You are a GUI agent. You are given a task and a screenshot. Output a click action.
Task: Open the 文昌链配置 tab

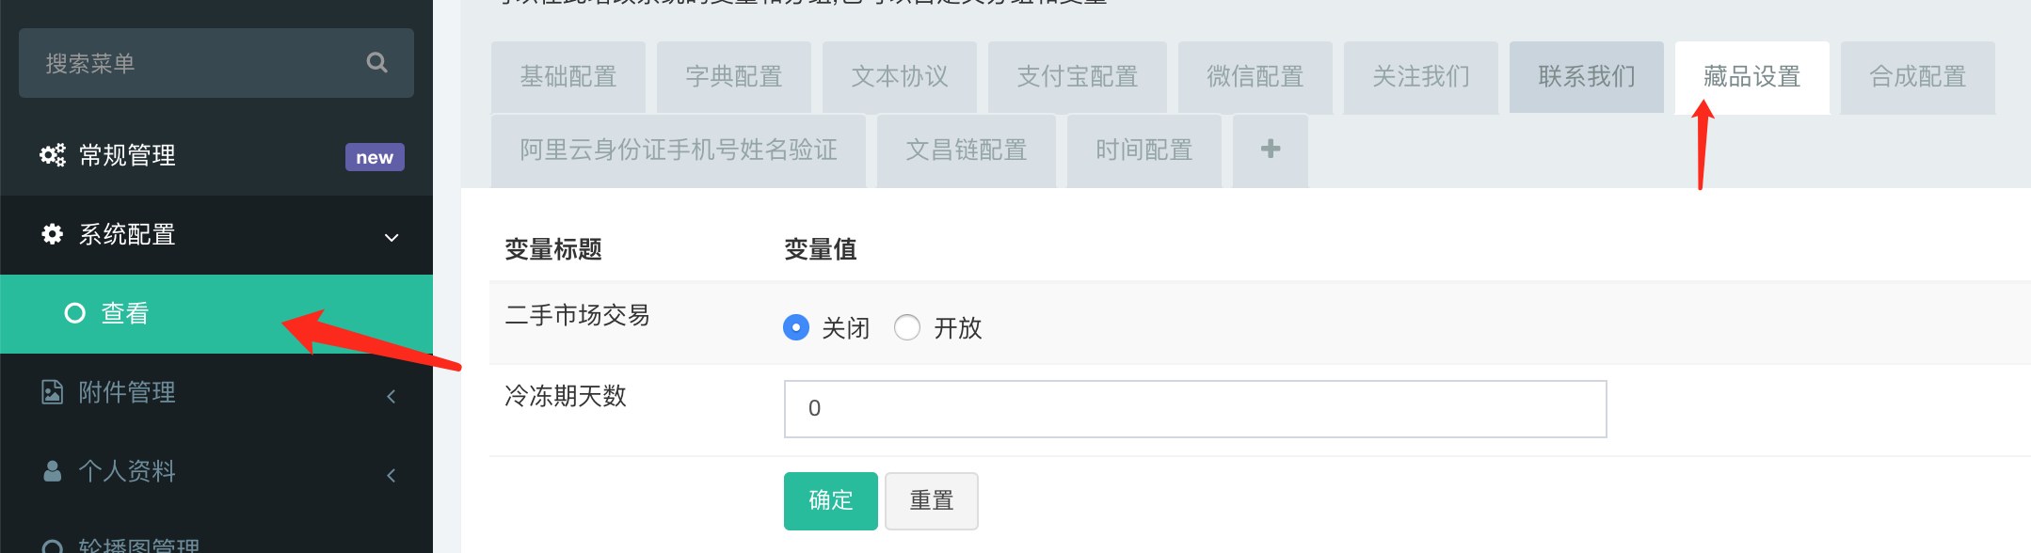pyautogui.click(x=966, y=150)
